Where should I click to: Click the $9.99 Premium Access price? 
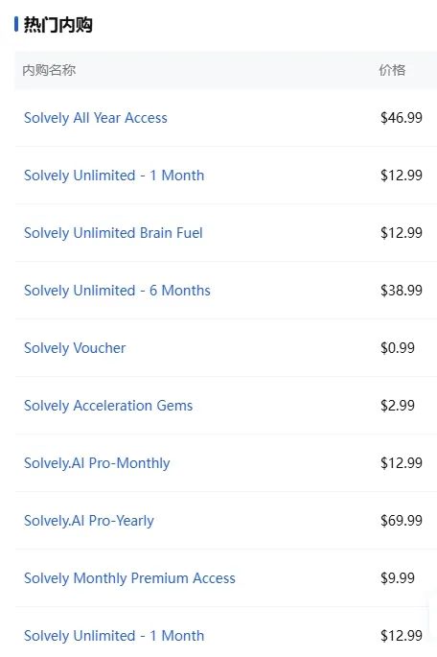(x=398, y=578)
